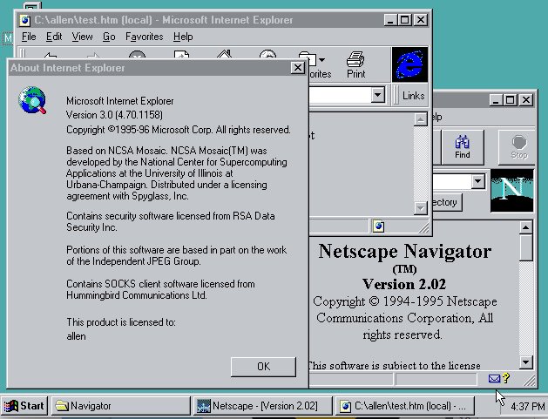Screen dimensions: 548x419
Task: Open the Windows Start menu
Action: coord(24,406)
